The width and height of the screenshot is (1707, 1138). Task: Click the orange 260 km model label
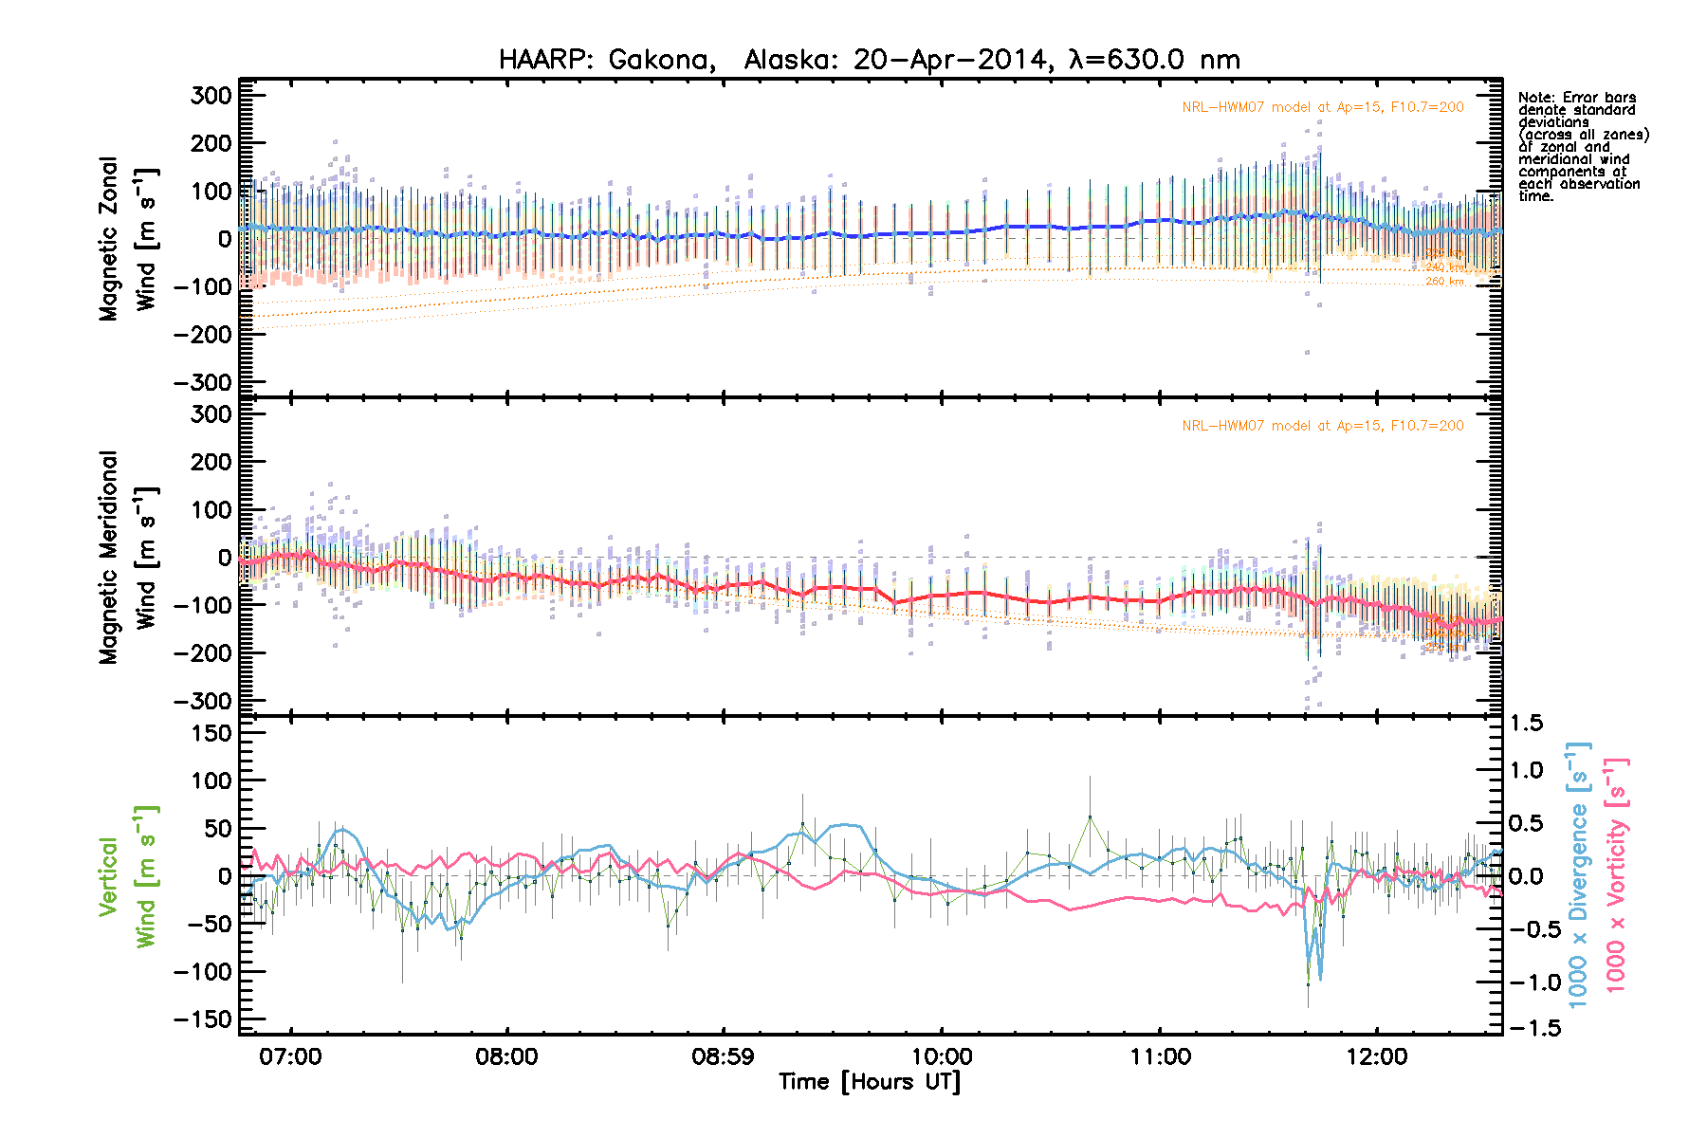(1443, 282)
